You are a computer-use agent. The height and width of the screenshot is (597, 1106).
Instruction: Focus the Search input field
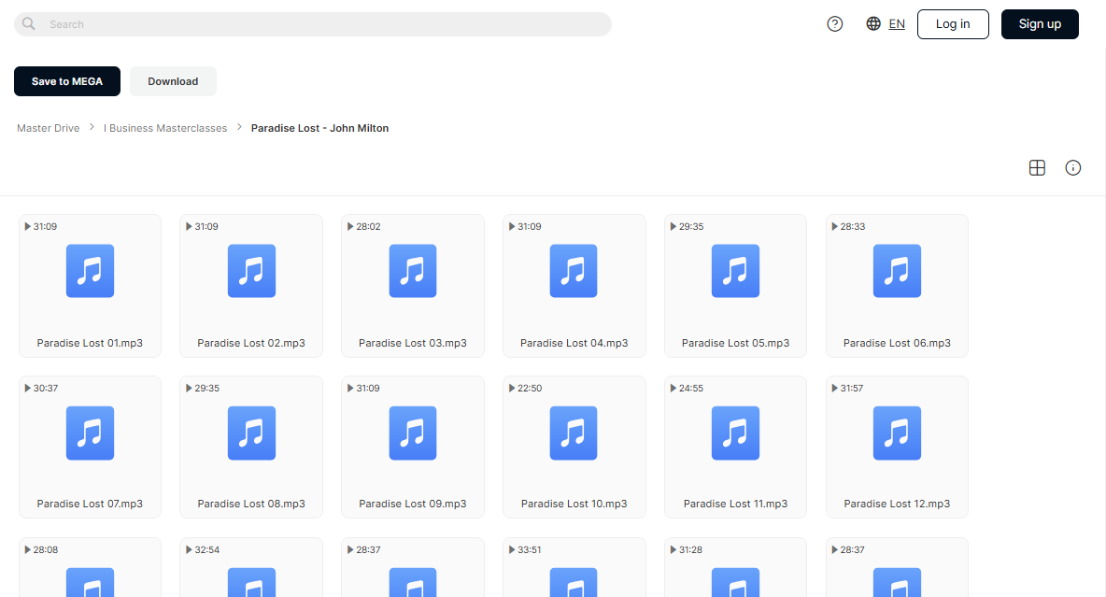pyautogui.click(x=313, y=24)
